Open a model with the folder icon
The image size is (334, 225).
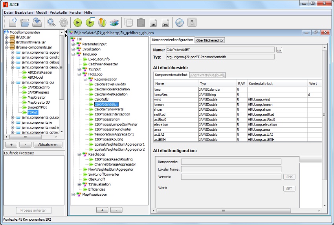point(25,22)
